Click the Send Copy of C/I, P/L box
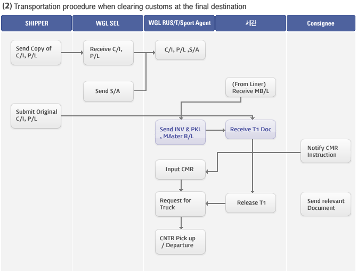The width and height of the screenshot is (357, 271). [36, 53]
